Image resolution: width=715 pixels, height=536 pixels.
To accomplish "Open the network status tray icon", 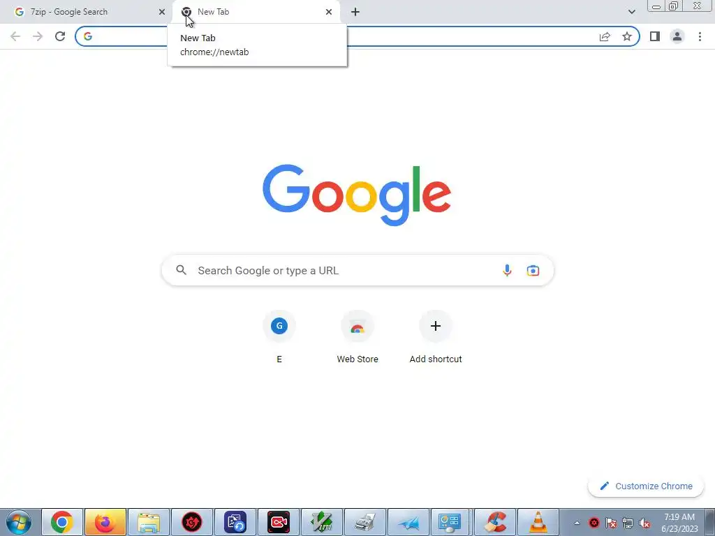I will (628, 523).
